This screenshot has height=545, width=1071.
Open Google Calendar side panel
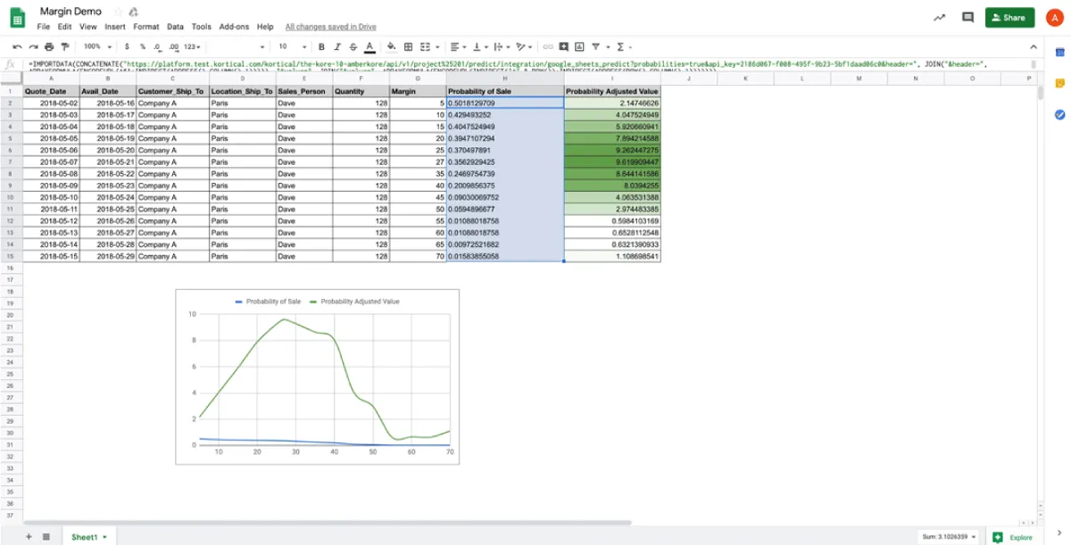tap(1059, 53)
